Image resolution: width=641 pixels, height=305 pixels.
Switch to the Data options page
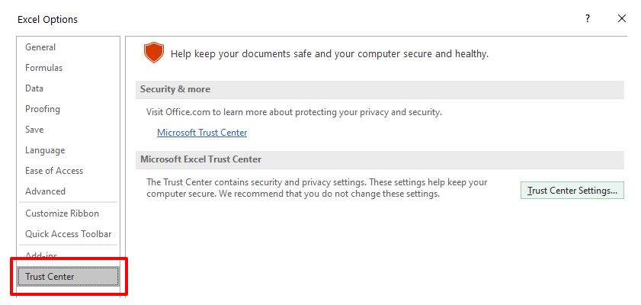pos(34,88)
